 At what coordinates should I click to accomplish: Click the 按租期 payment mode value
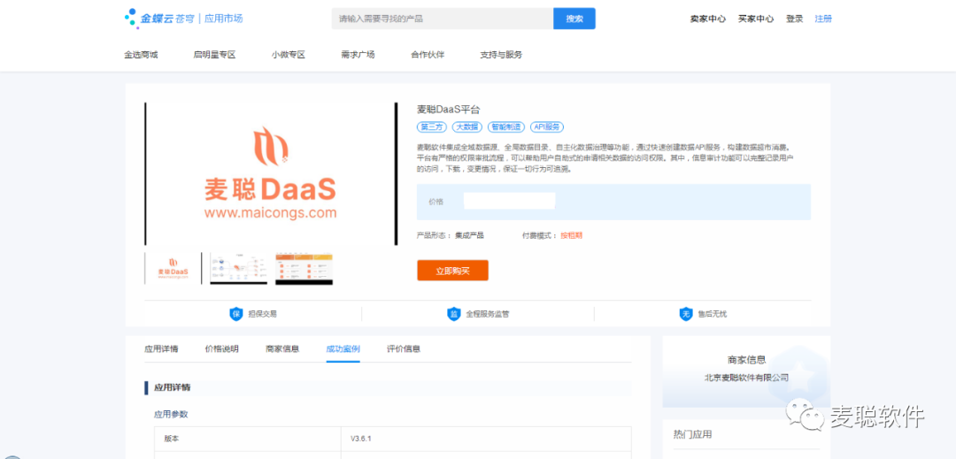coord(571,235)
